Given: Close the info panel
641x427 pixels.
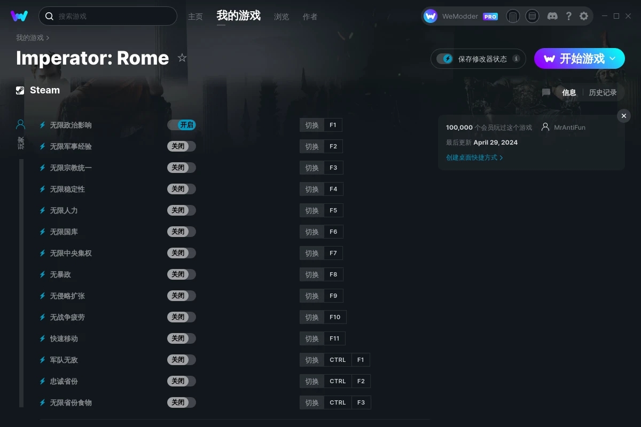Looking at the screenshot, I should tap(624, 116).
